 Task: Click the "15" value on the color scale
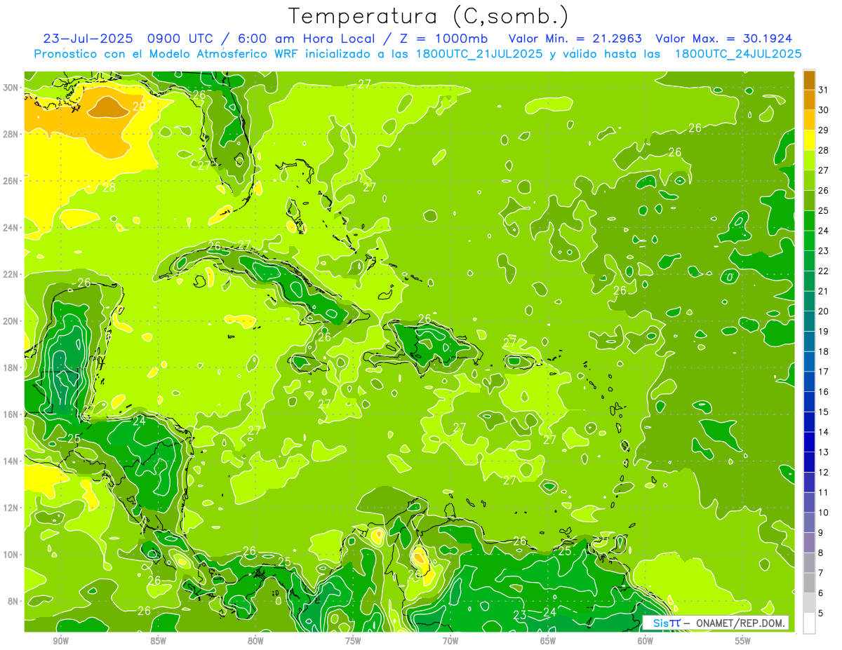point(824,412)
